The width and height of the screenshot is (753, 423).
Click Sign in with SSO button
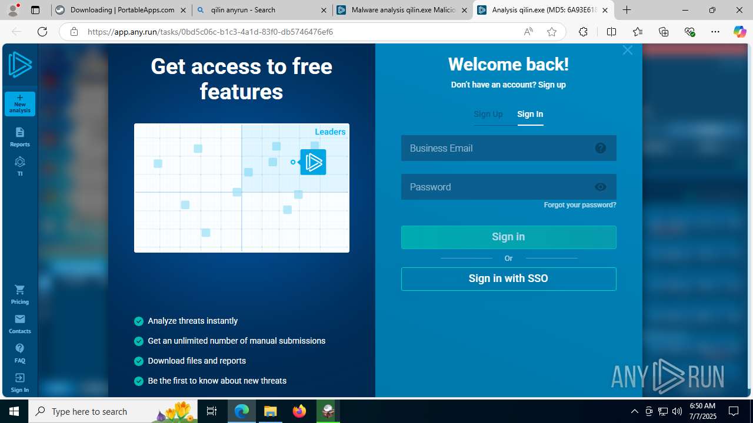[x=509, y=279]
